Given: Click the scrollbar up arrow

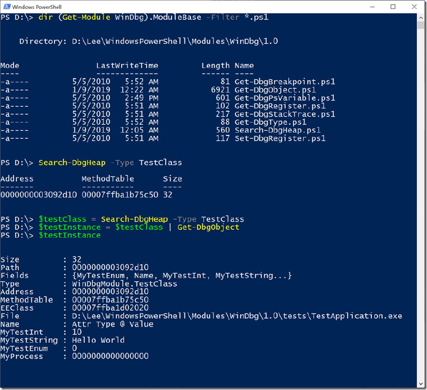Looking at the screenshot, I should (420, 18).
